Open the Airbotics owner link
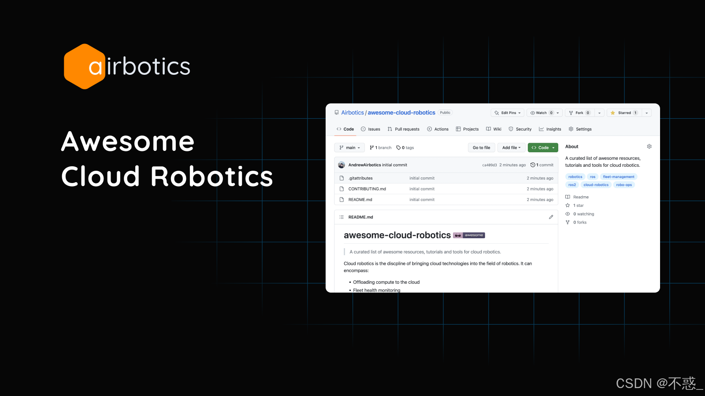705x396 pixels. point(352,113)
